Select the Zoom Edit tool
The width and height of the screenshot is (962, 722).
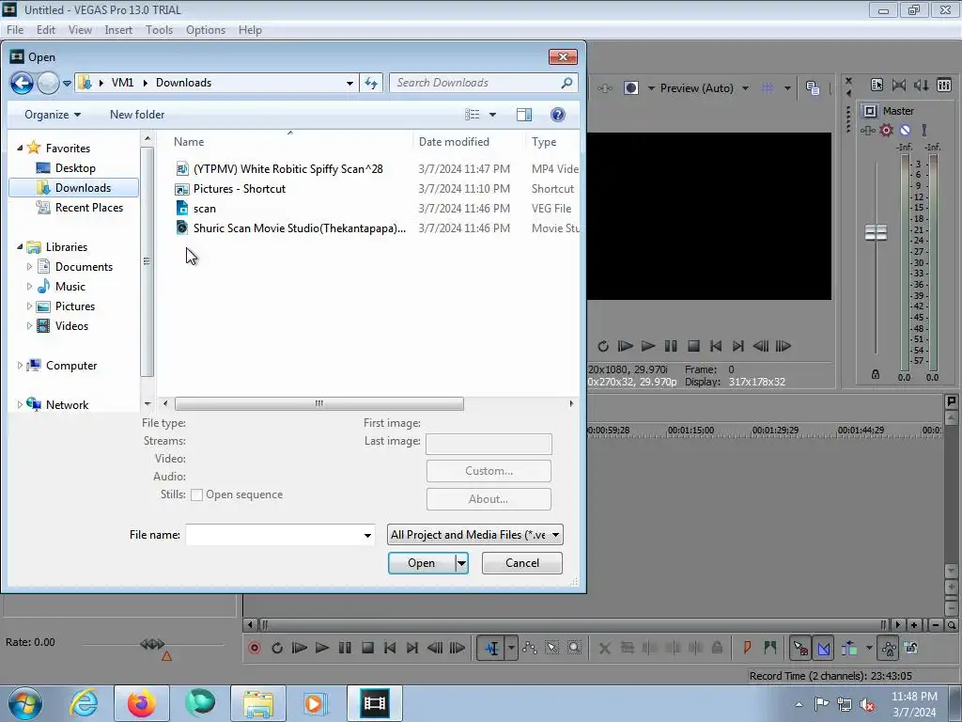(x=574, y=648)
